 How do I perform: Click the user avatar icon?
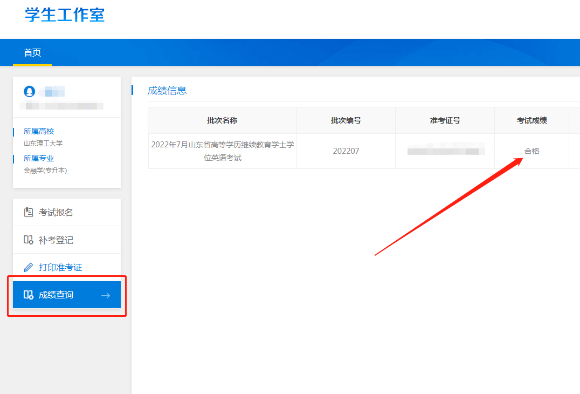[30, 91]
